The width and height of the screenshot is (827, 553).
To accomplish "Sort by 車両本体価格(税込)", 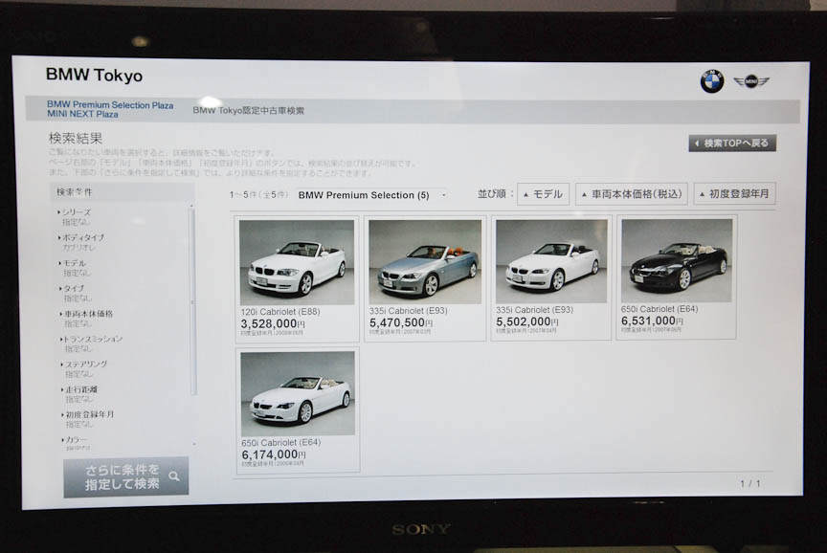I will pyautogui.click(x=632, y=194).
